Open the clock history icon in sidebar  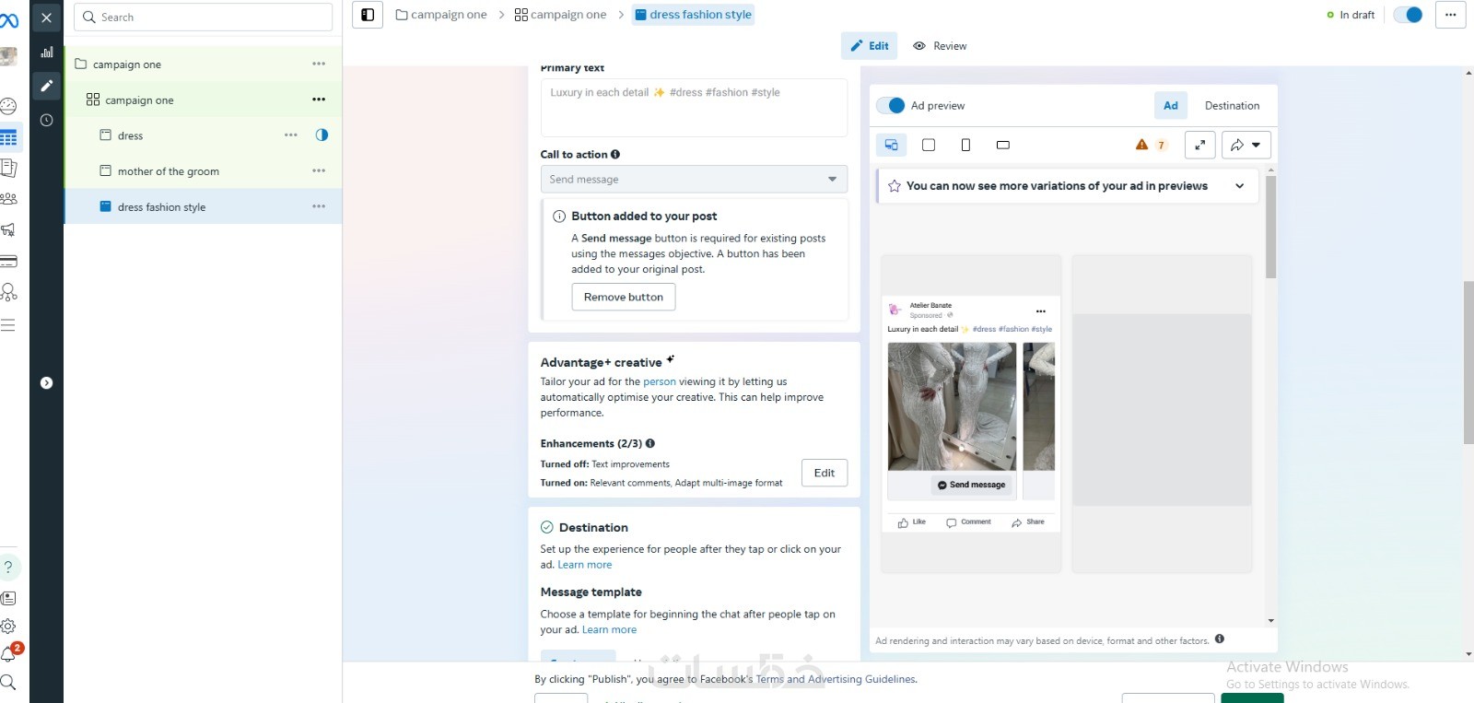coord(46,120)
